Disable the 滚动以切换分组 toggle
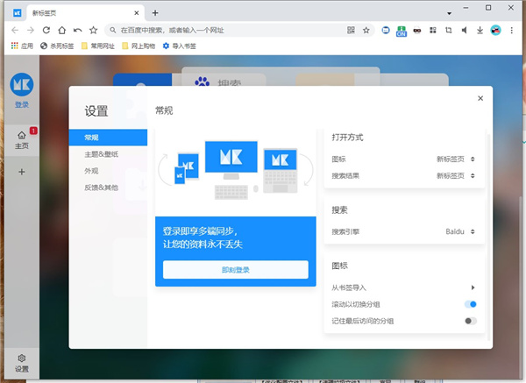The height and width of the screenshot is (383, 526). click(470, 304)
